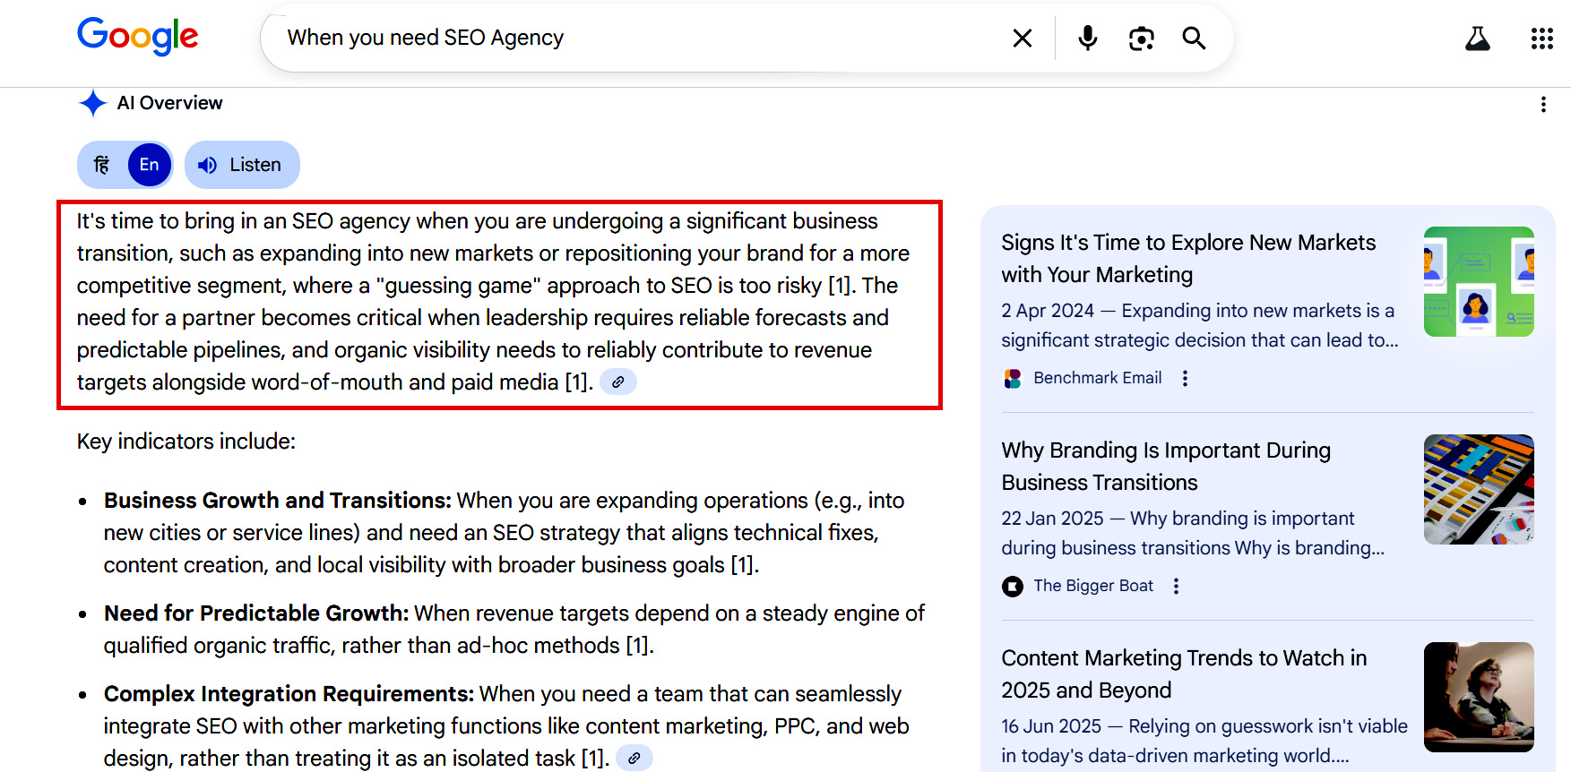Click the Benchmark Email favicon
The image size is (1571, 772).
1013,378
